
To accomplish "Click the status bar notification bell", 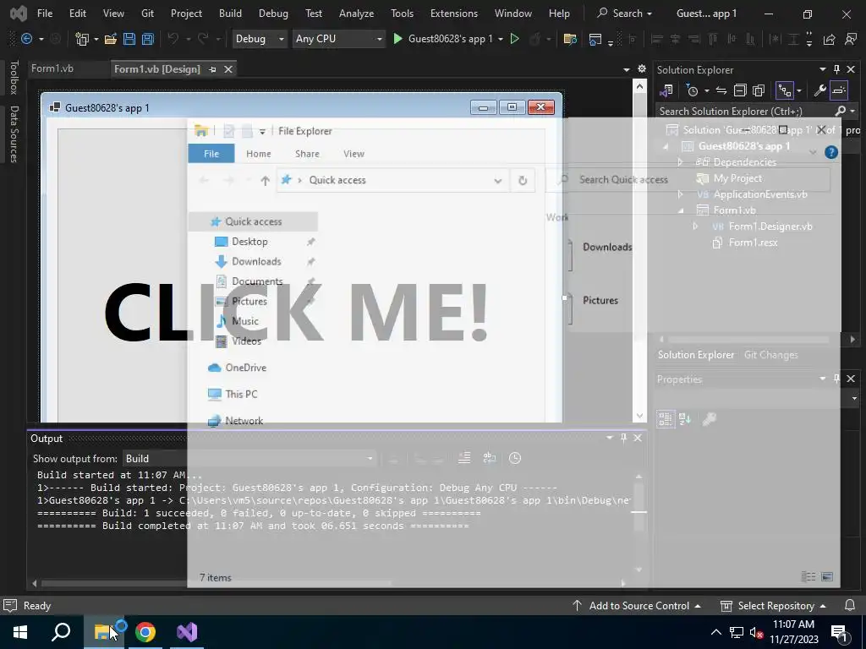I will tap(850, 605).
